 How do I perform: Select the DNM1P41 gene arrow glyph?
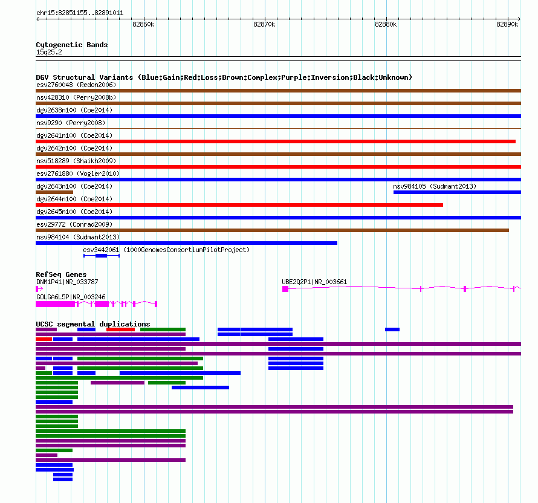39,289
